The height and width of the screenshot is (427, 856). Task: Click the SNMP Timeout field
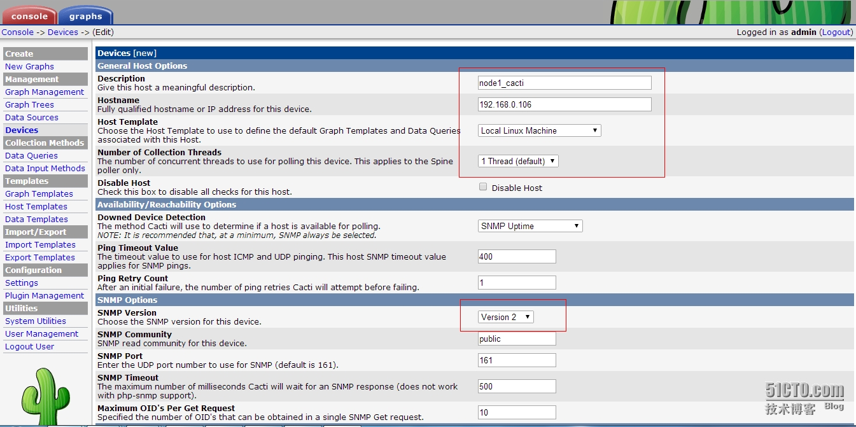pos(517,386)
